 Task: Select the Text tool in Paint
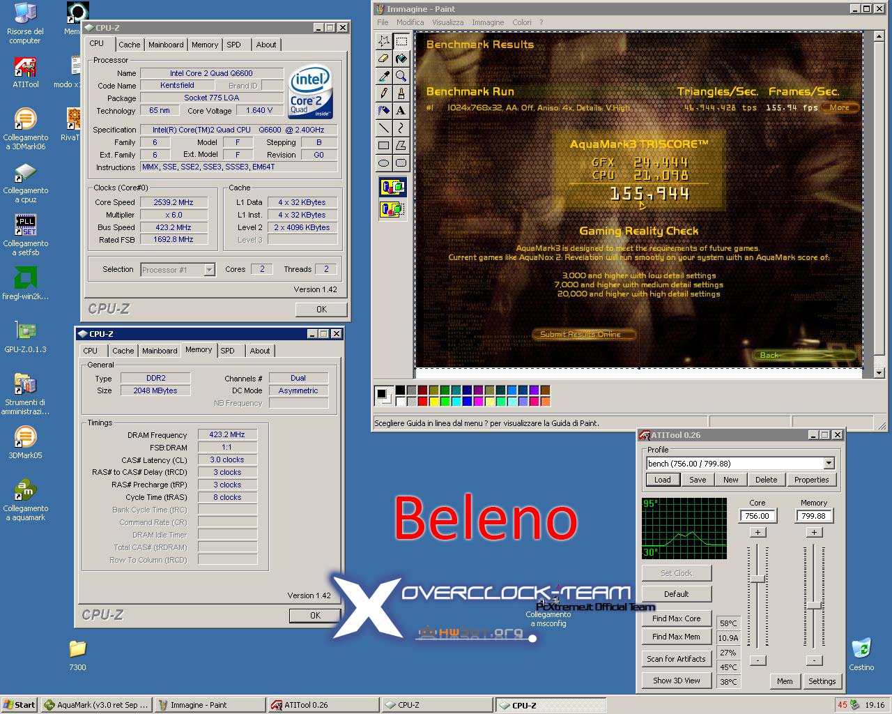pos(401,110)
